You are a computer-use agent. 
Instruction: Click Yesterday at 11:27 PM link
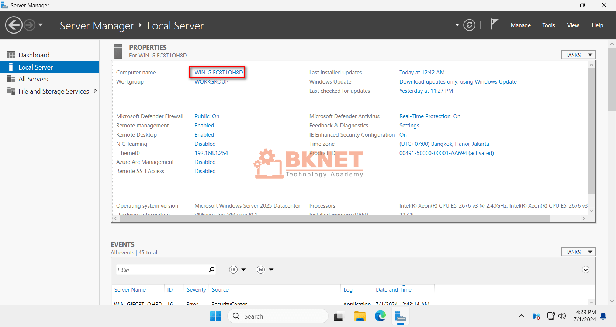point(426,91)
